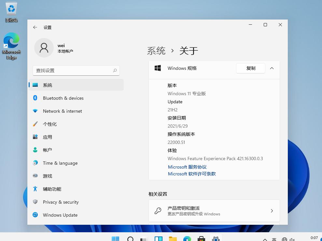This screenshot has width=322, height=241.
Task: Select Windows Feature Experience Pack text
Action: 215,159
